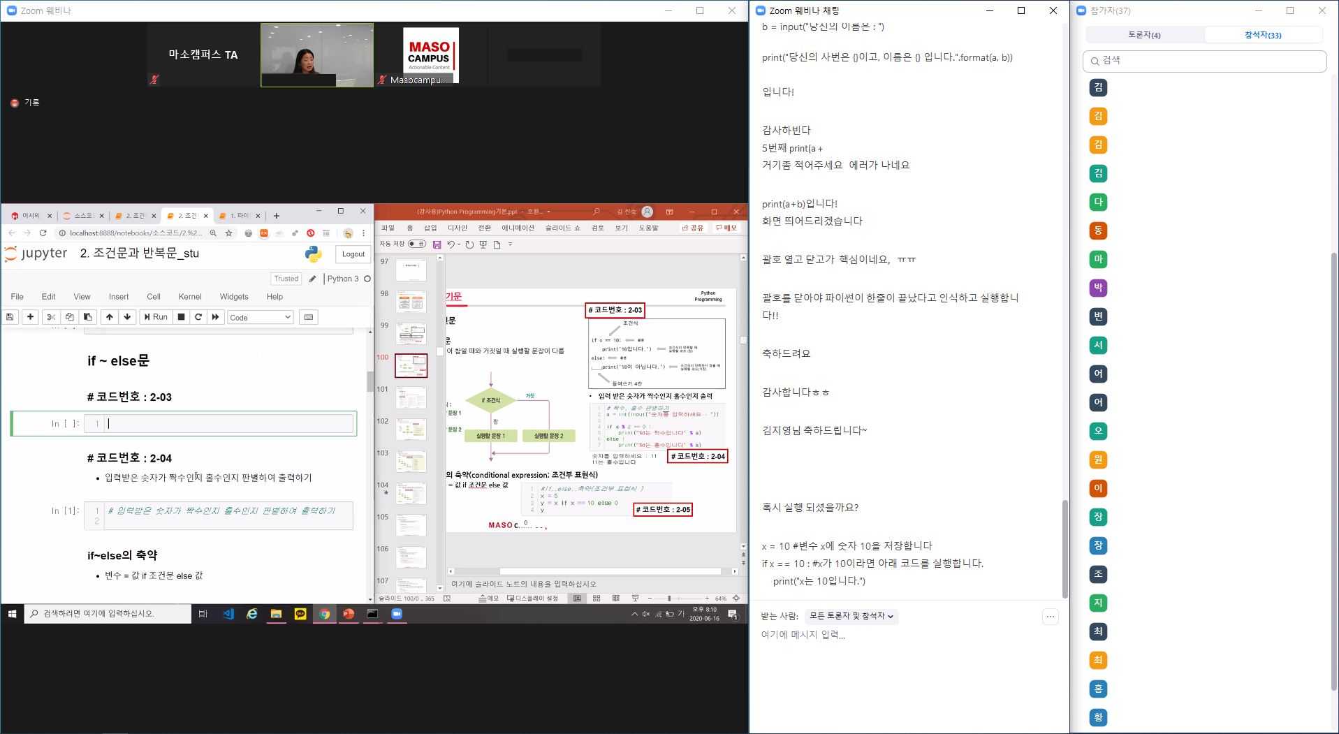Open the Jupyter command palette keyboard icon

[x=308, y=317]
